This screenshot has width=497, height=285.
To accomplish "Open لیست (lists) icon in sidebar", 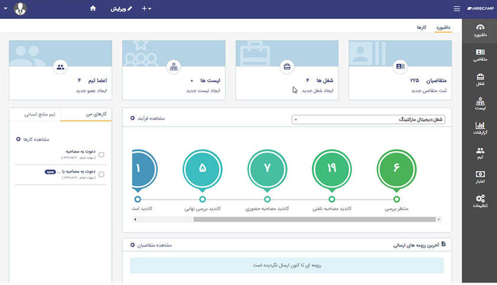I will (479, 104).
